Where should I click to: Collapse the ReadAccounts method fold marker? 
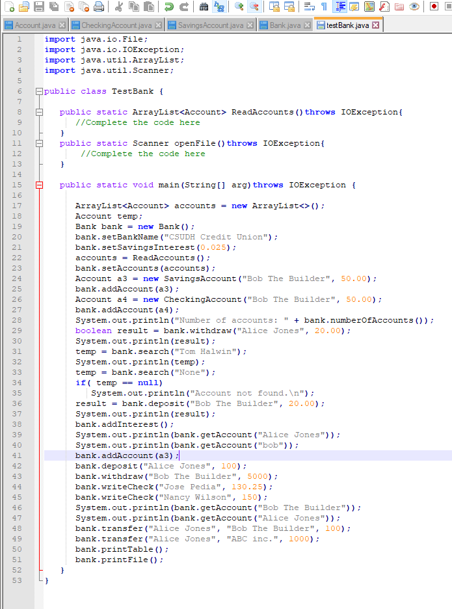click(39, 113)
